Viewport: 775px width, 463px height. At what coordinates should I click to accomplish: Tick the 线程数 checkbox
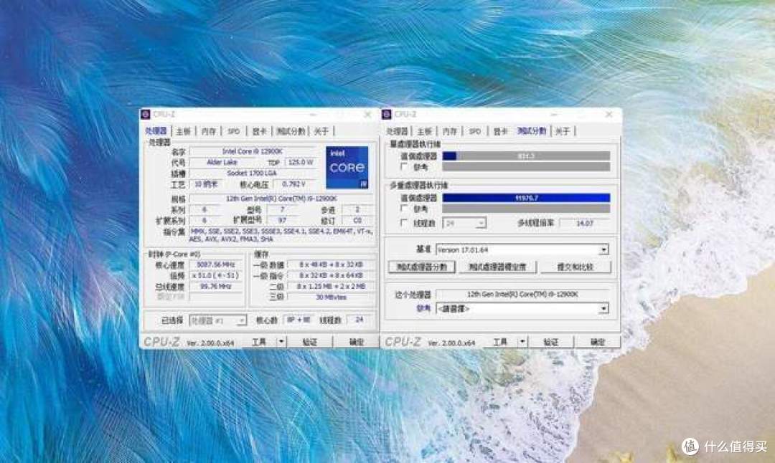[404, 223]
